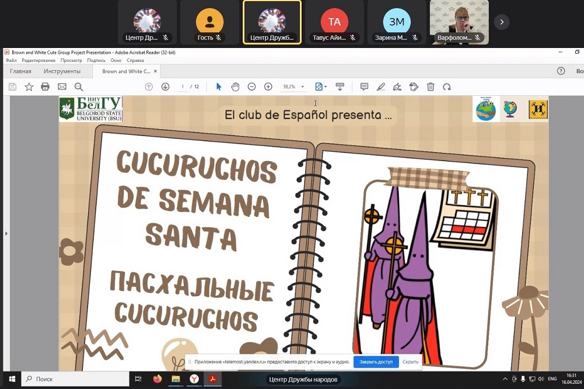Image resolution: width=584 pixels, height=389 pixels.
Task: Open the Редактирование menu
Action: tap(39, 60)
